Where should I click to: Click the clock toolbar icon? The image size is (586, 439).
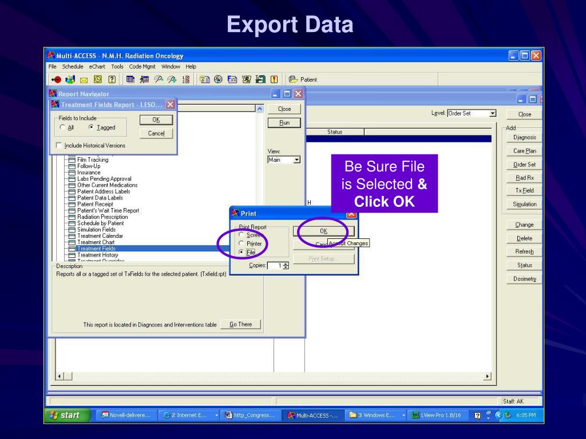97,79
